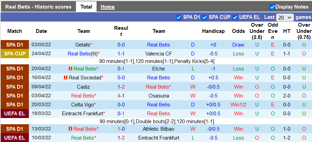Click SPA D1 badge on Celta Vigo row
312x142 pixels.
pos(15,104)
